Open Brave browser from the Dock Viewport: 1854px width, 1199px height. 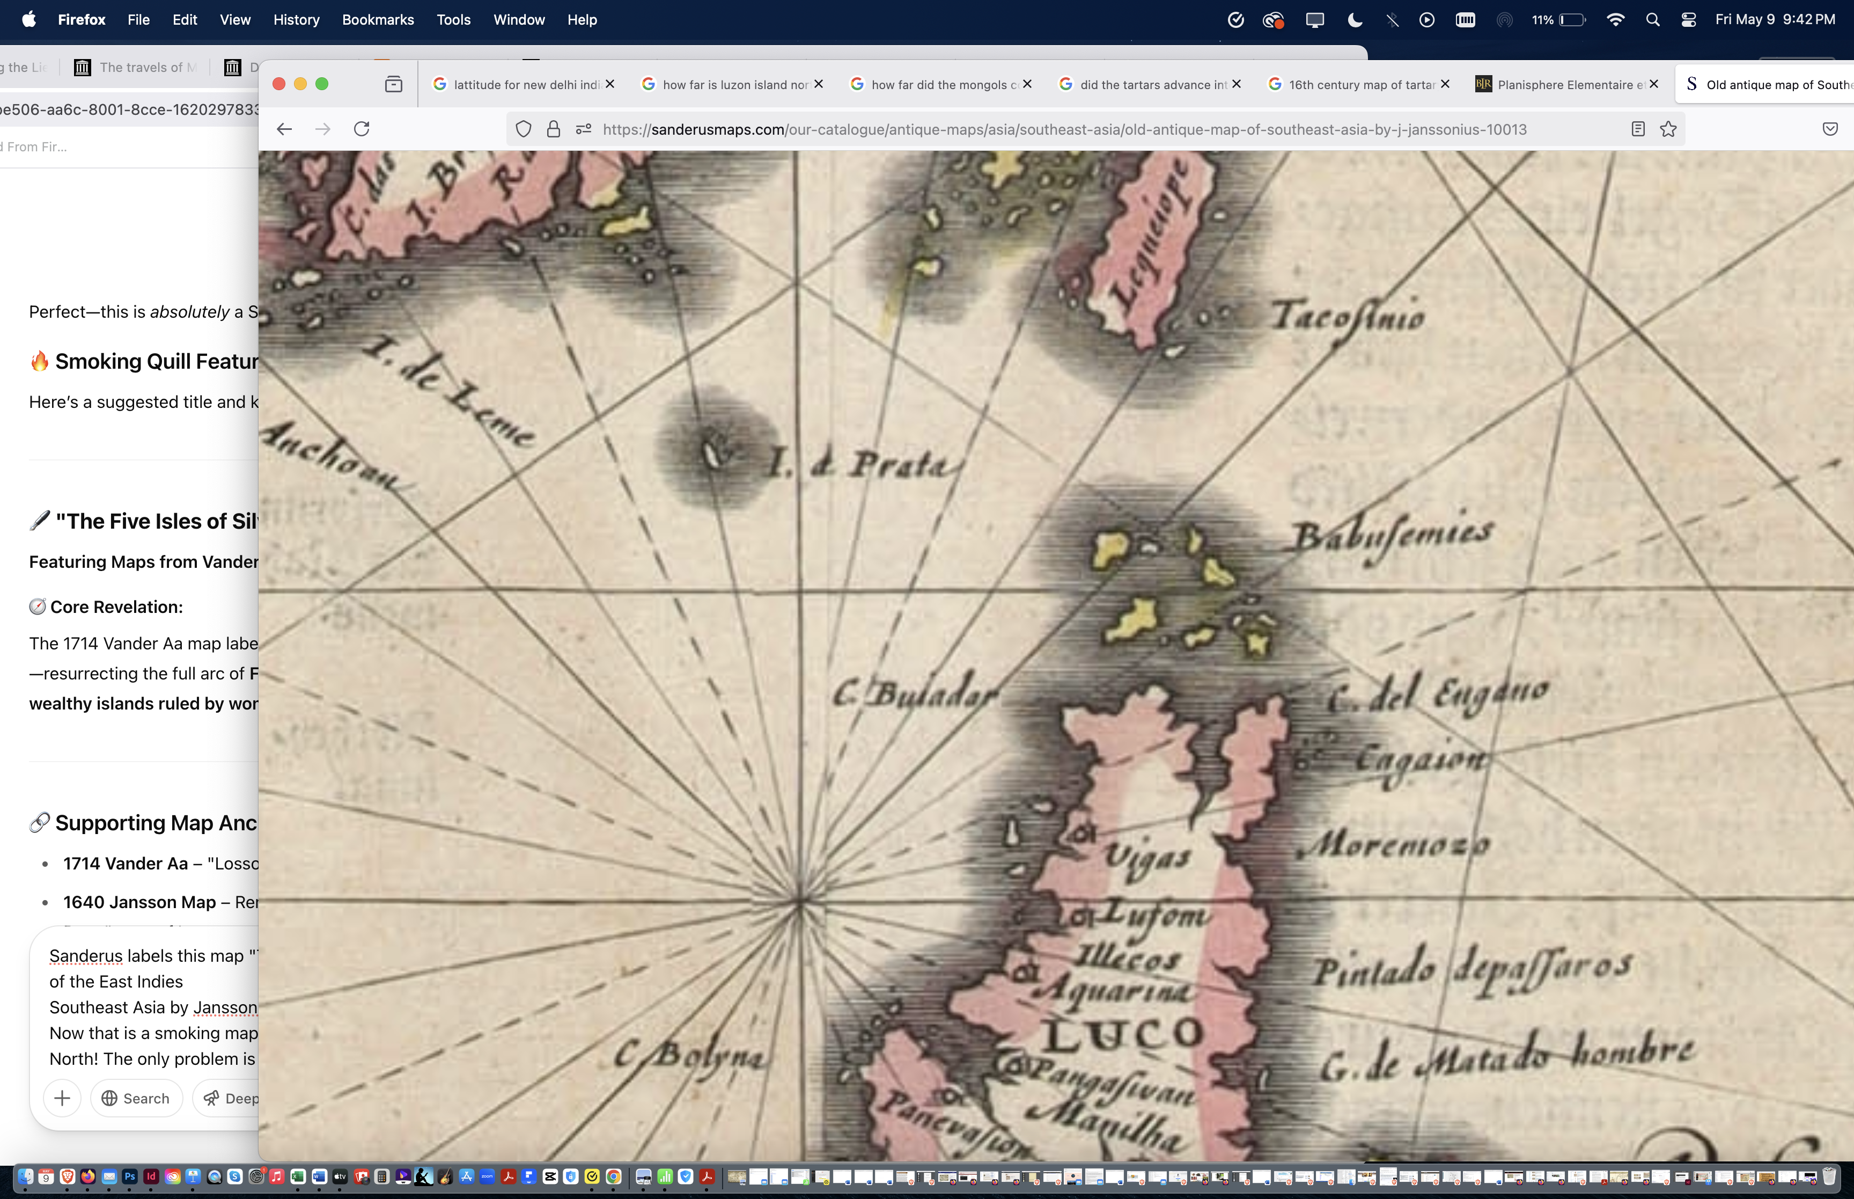point(68,1176)
